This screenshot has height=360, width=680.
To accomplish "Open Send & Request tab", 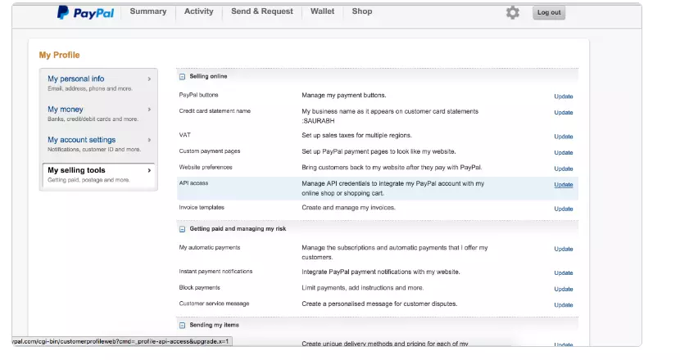I will tap(262, 11).
